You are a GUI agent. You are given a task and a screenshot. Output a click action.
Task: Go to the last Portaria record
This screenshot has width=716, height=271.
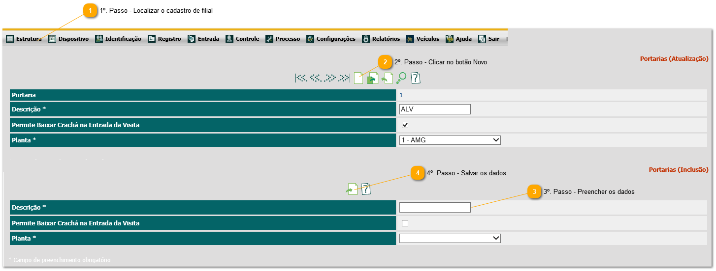pyautogui.click(x=344, y=78)
